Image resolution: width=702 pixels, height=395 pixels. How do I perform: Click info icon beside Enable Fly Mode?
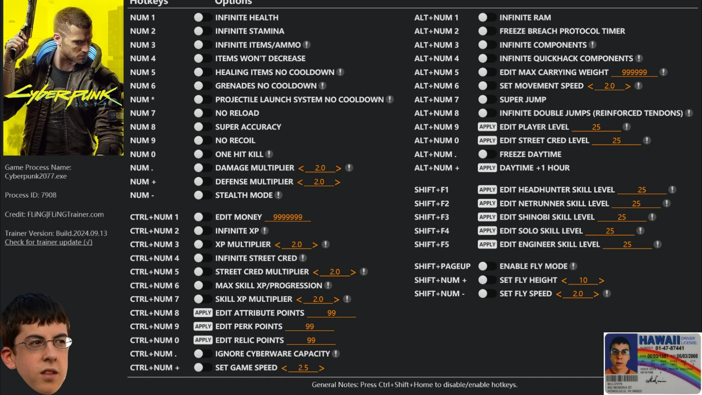pos(573,266)
